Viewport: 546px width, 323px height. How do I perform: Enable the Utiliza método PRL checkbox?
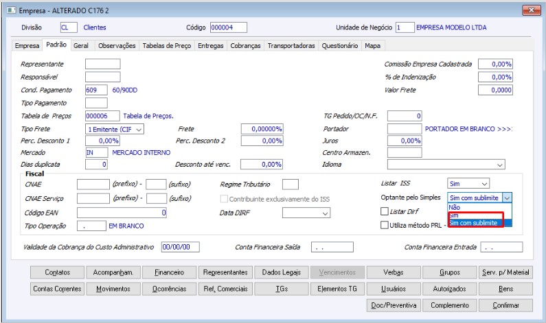point(385,225)
